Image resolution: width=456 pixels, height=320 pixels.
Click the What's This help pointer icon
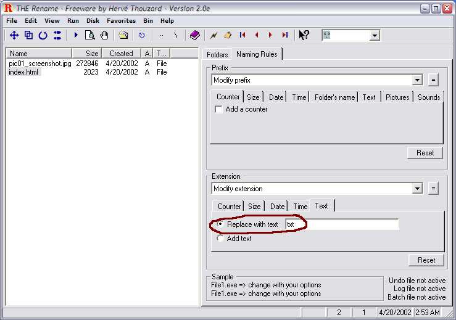pos(304,35)
